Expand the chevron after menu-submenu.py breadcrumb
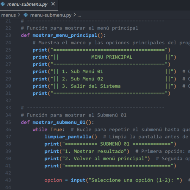 (x=75, y=15)
